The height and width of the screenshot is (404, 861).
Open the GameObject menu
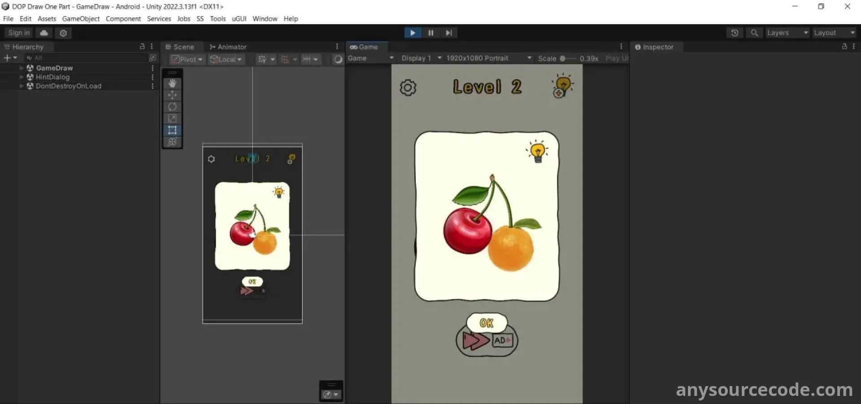[81, 19]
